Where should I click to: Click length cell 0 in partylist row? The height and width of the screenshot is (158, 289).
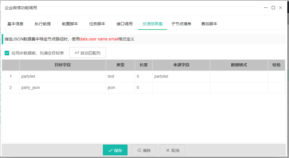coord(144,77)
